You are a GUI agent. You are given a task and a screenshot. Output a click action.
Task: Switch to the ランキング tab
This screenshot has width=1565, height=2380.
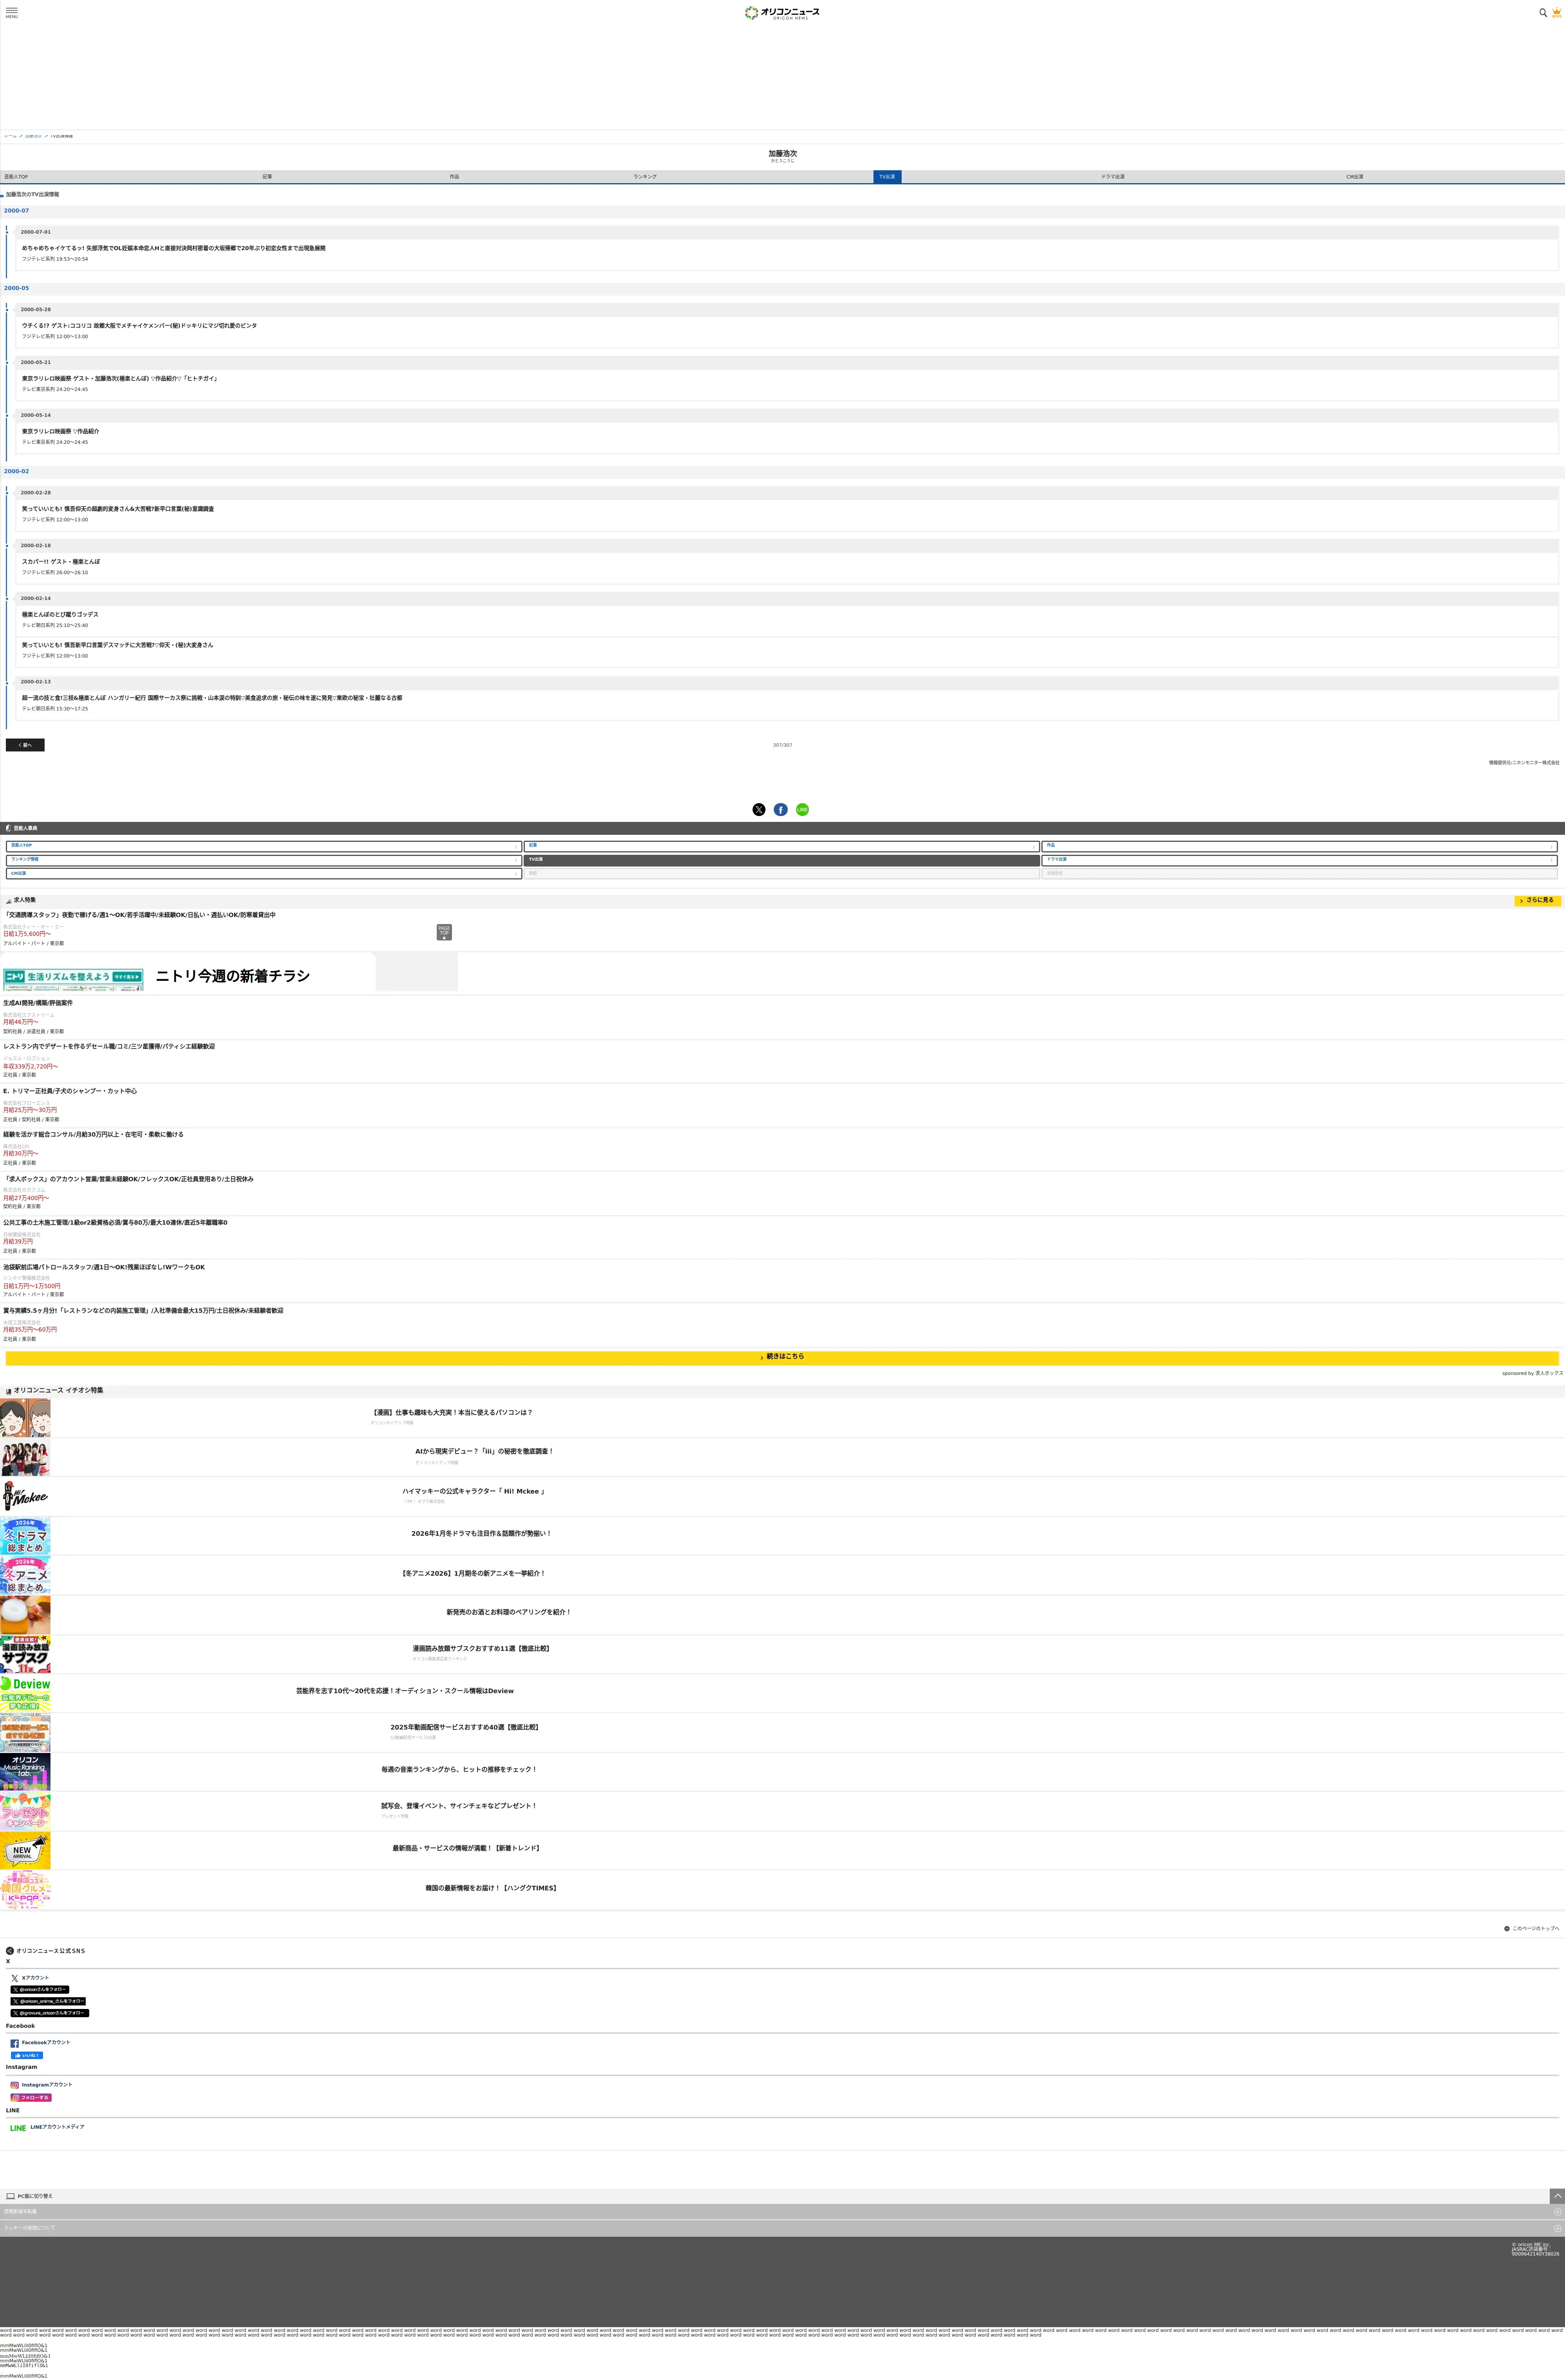645,177
